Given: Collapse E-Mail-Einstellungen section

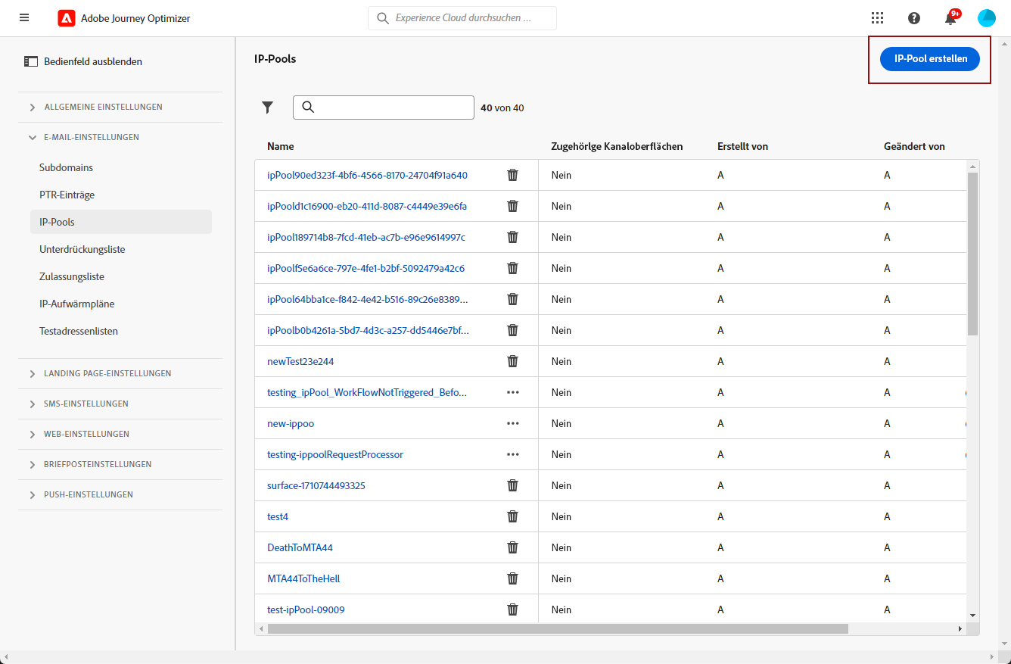Looking at the screenshot, I should (x=91, y=138).
